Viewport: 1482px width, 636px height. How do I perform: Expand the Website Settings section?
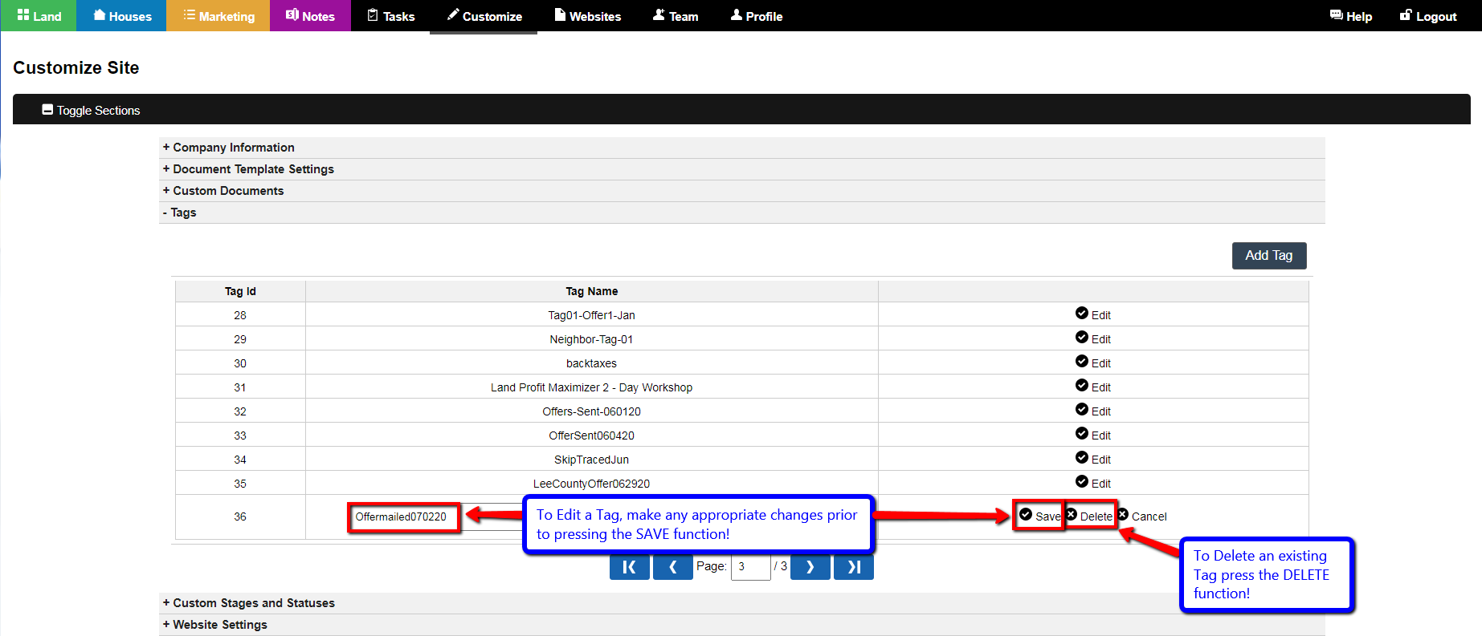pyautogui.click(x=741, y=625)
